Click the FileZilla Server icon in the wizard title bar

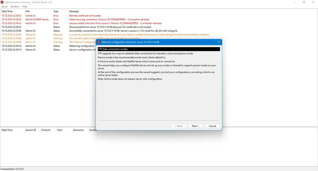tap(99, 42)
